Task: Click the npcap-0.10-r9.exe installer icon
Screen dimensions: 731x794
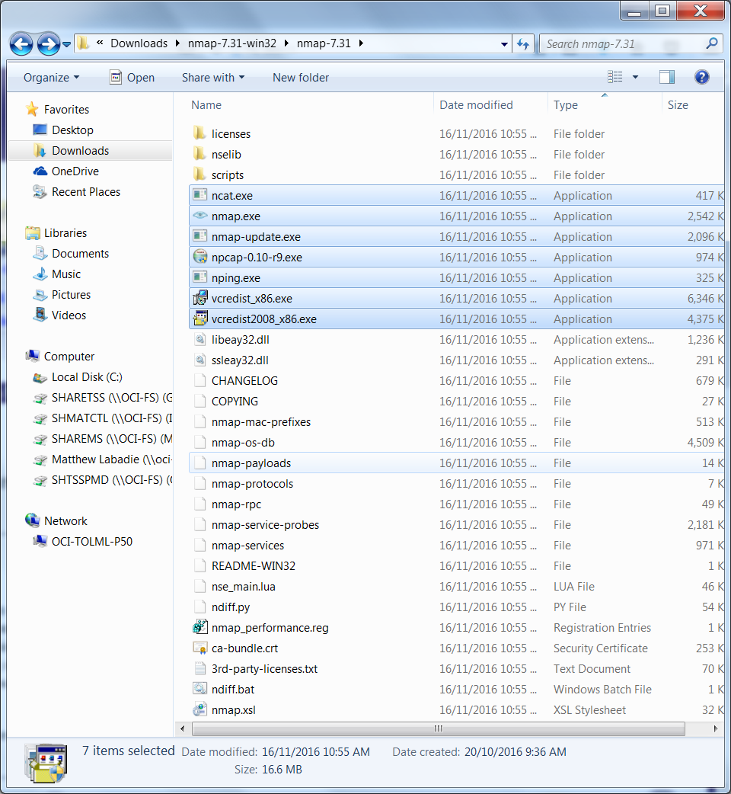Action: click(200, 258)
